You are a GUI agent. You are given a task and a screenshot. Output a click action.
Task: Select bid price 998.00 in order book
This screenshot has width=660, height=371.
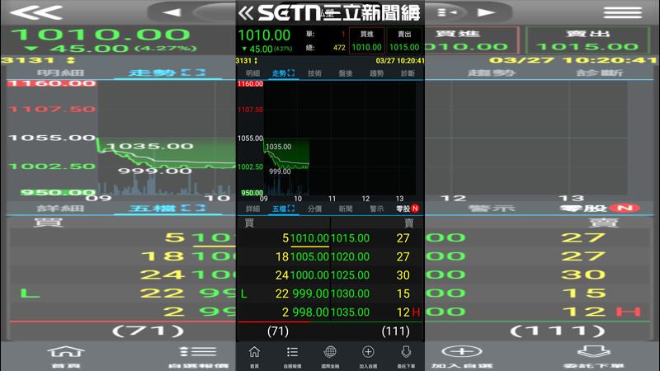(x=311, y=312)
